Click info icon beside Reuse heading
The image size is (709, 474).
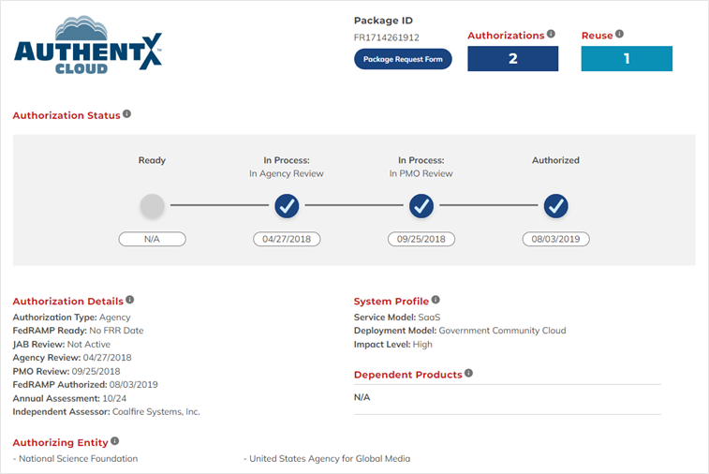click(620, 35)
